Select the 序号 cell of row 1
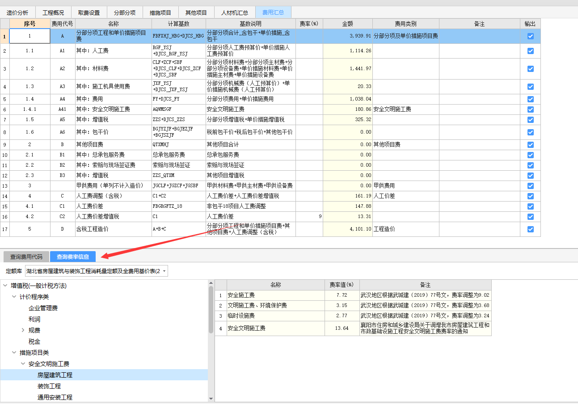 30,36
